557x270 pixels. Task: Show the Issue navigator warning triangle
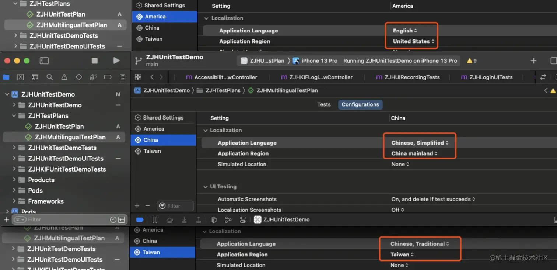pos(64,77)
